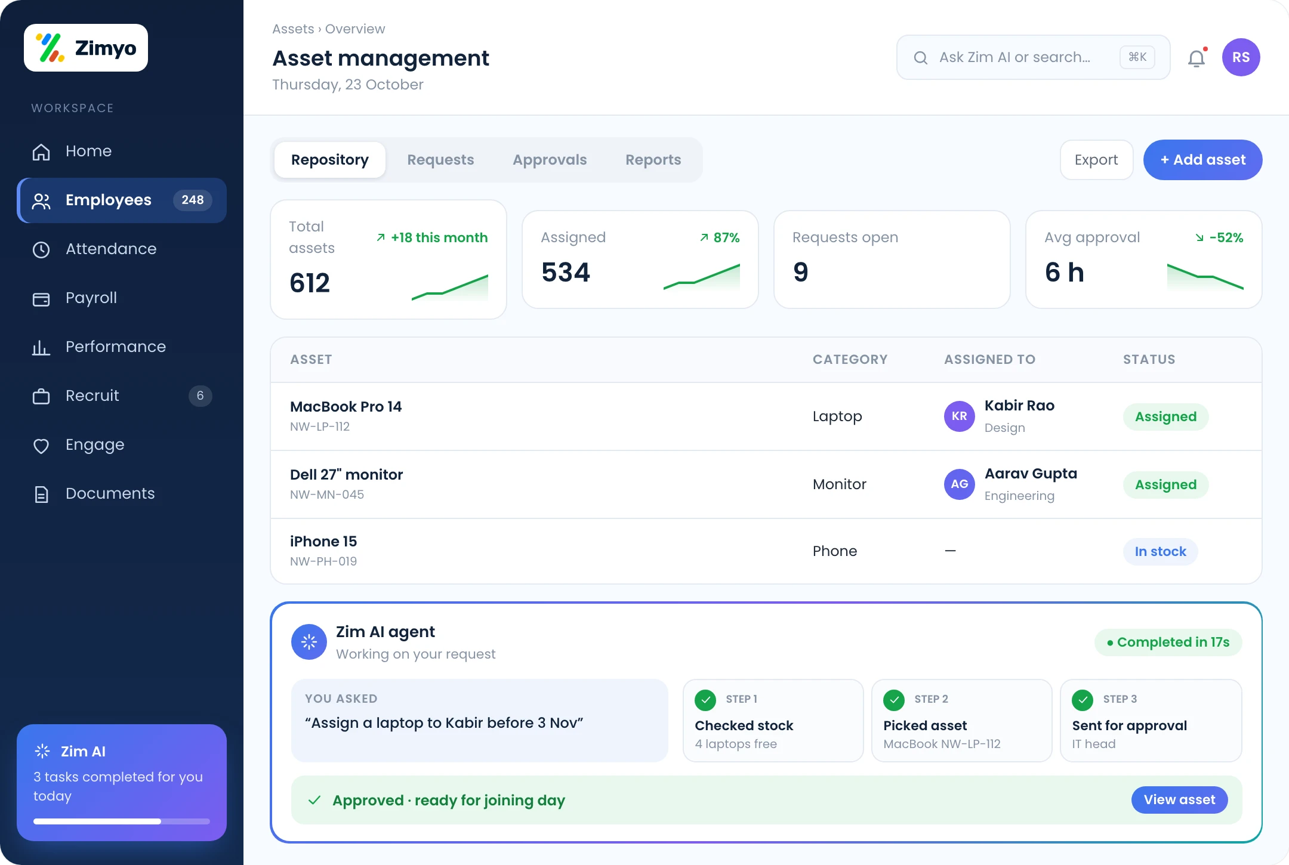Switch to the Repository tab
Image resolution: width=1289 pixels, height=865 pixels.
pos(330,160)
